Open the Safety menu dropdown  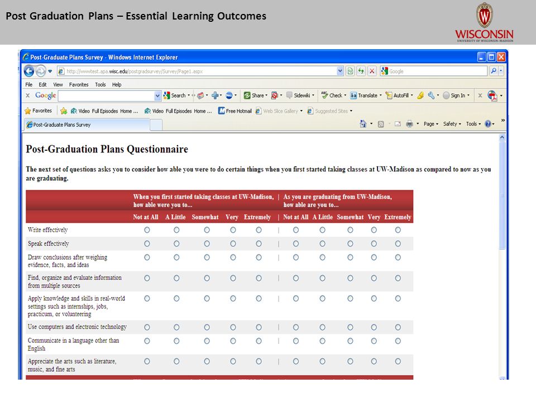452,124
